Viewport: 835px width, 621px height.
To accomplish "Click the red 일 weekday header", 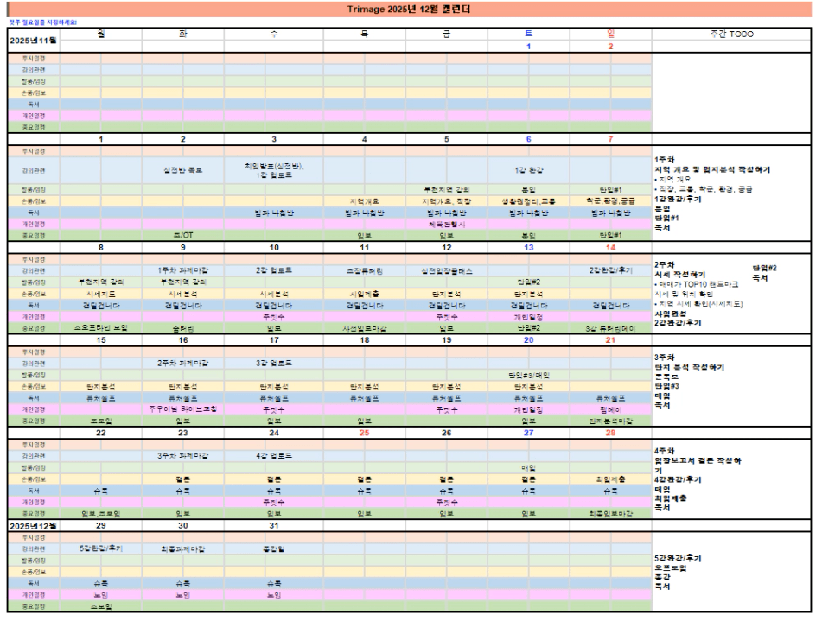I will (611, 34).
